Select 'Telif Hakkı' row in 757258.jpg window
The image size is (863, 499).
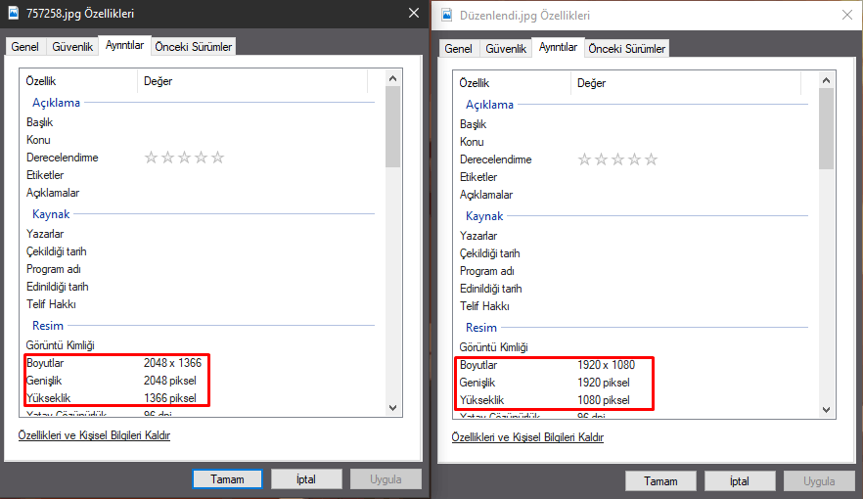pos(201,304)
